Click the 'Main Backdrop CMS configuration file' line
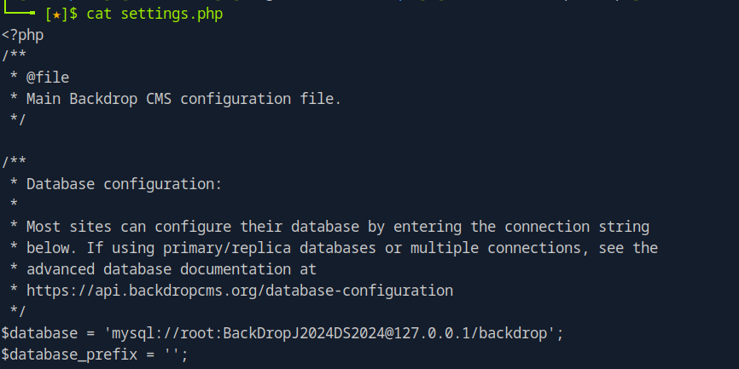 pyautogui.click(x=183, y=99)
